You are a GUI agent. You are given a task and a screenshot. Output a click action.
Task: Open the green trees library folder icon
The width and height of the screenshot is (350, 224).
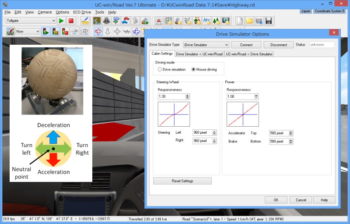[x=216, y=21]
